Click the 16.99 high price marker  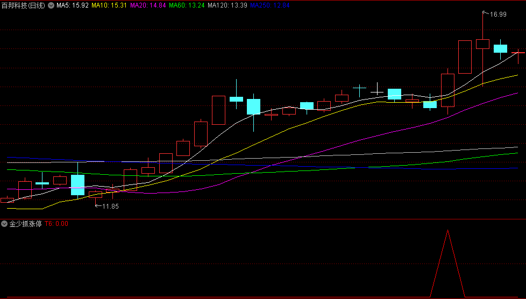498,15
